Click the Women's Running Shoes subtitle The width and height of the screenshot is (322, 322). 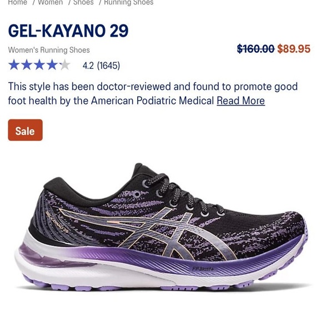(x=49, y=50)
